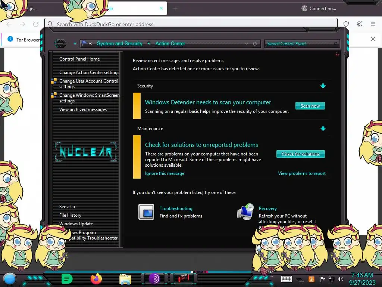Click the Tor Browser address bar
Screen dimensions: 382x287
point(191,24)
